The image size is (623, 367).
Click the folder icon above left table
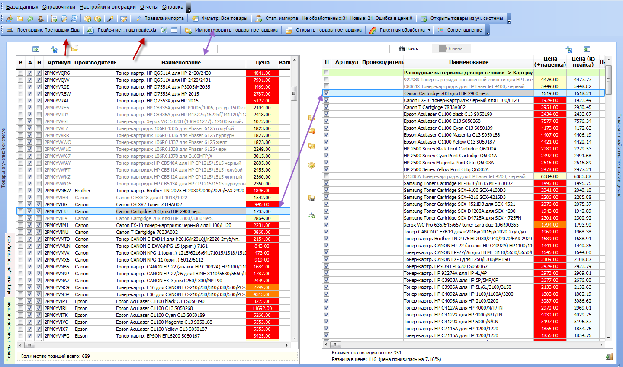coord(75,48)
